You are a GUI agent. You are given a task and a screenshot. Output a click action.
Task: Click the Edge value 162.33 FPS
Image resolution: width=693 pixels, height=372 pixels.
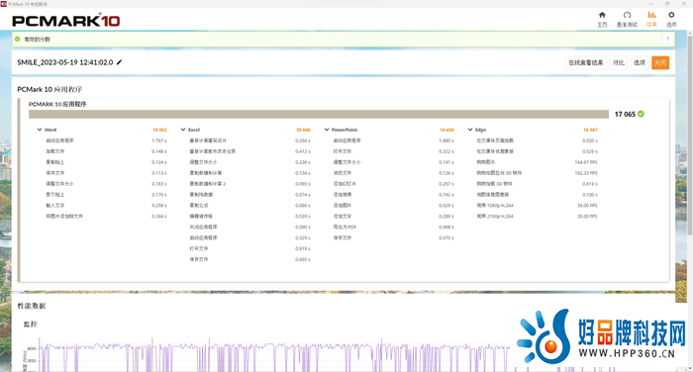click(x=586, y=173)
